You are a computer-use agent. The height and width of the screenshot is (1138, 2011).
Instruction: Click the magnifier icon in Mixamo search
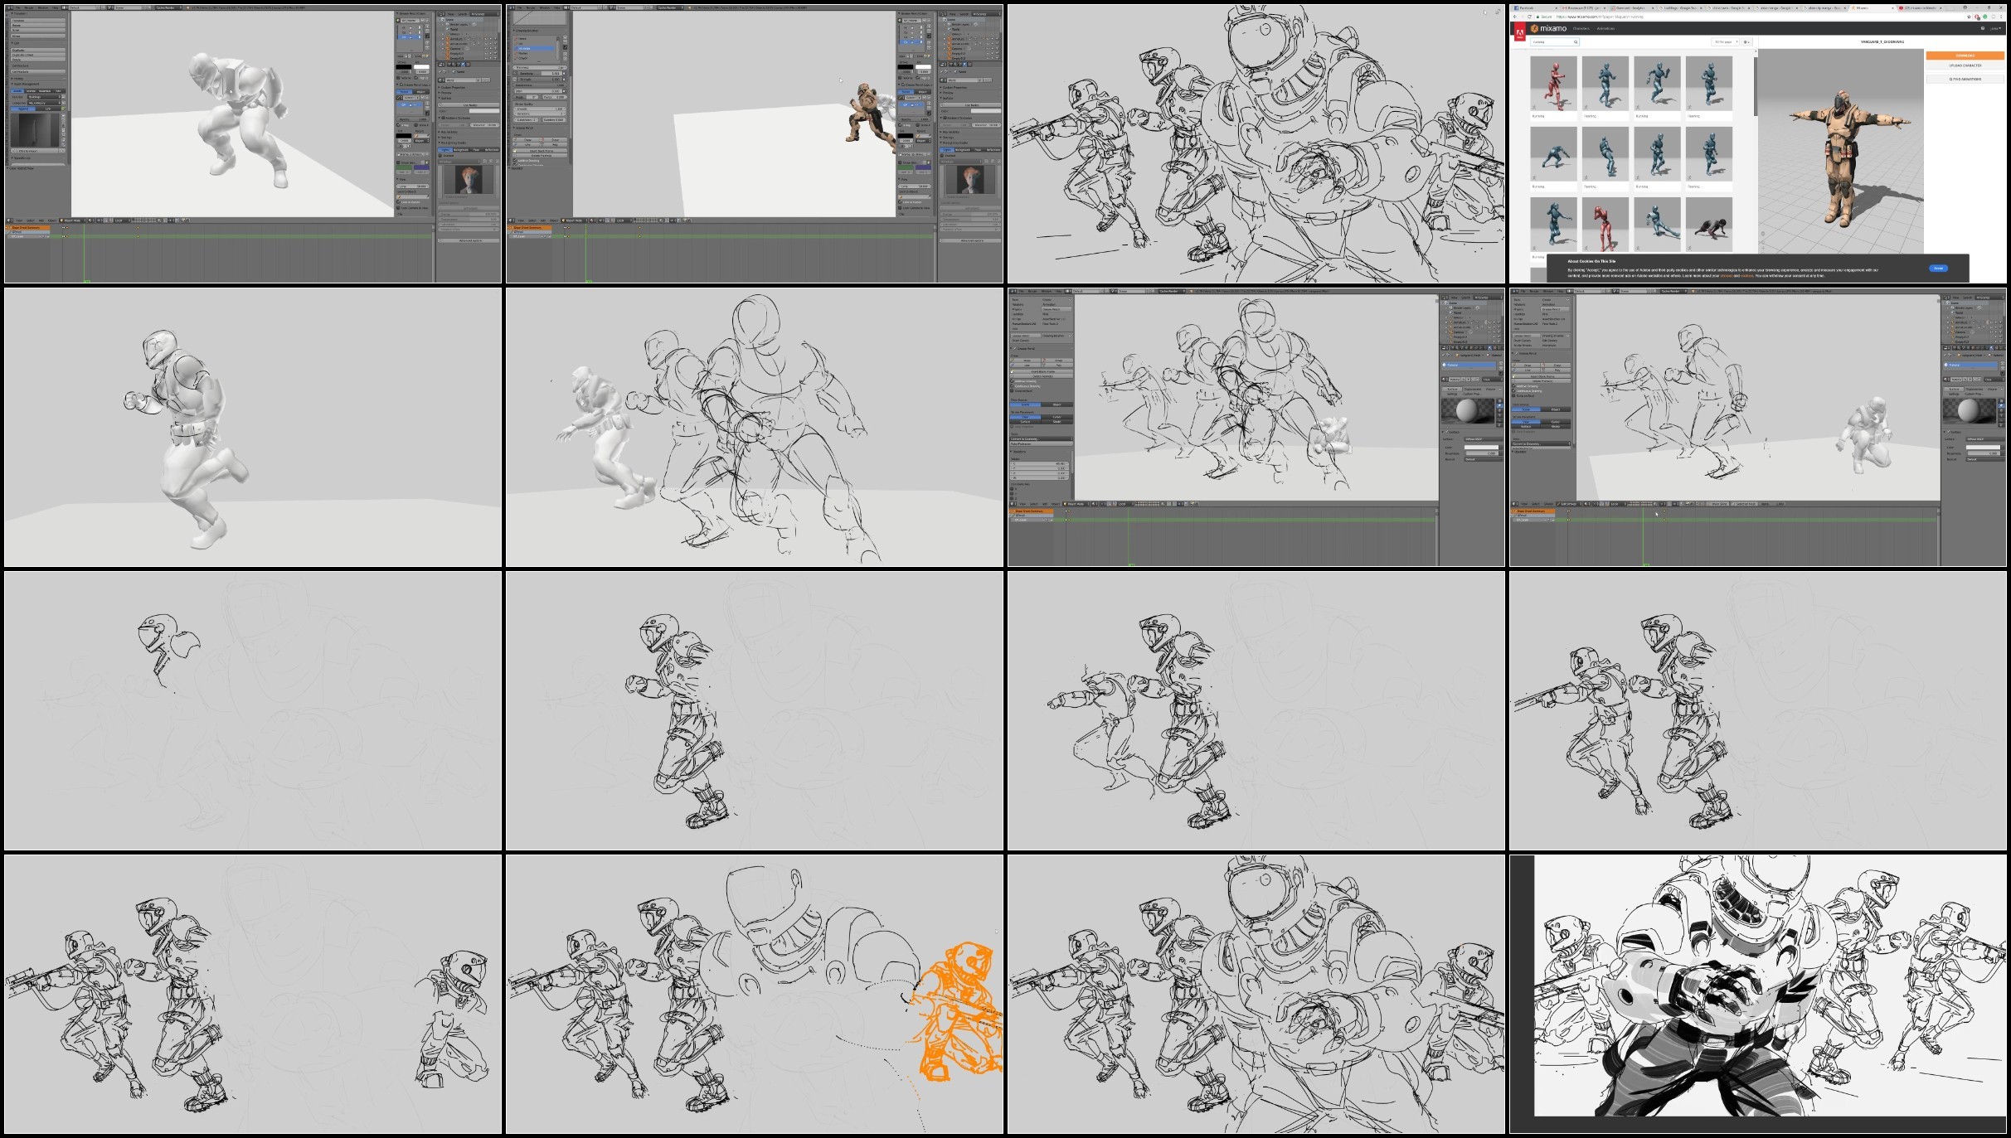[1576, 41]
